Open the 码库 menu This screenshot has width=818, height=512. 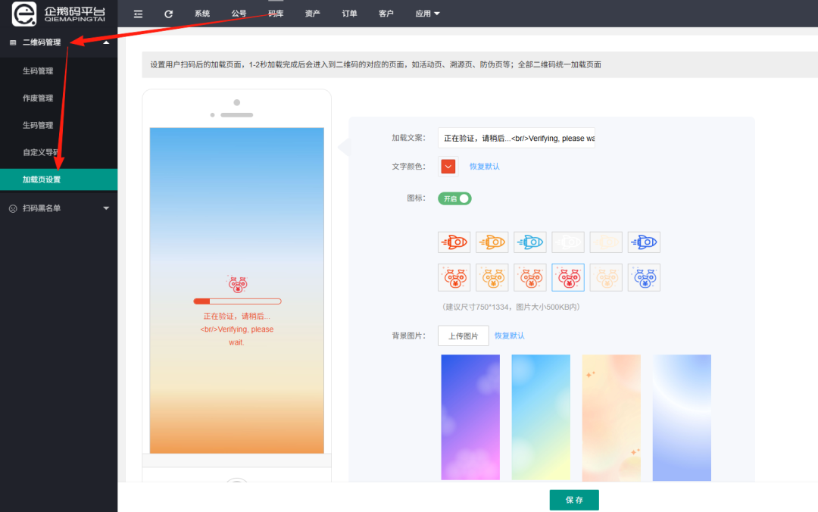click(275, 13)
